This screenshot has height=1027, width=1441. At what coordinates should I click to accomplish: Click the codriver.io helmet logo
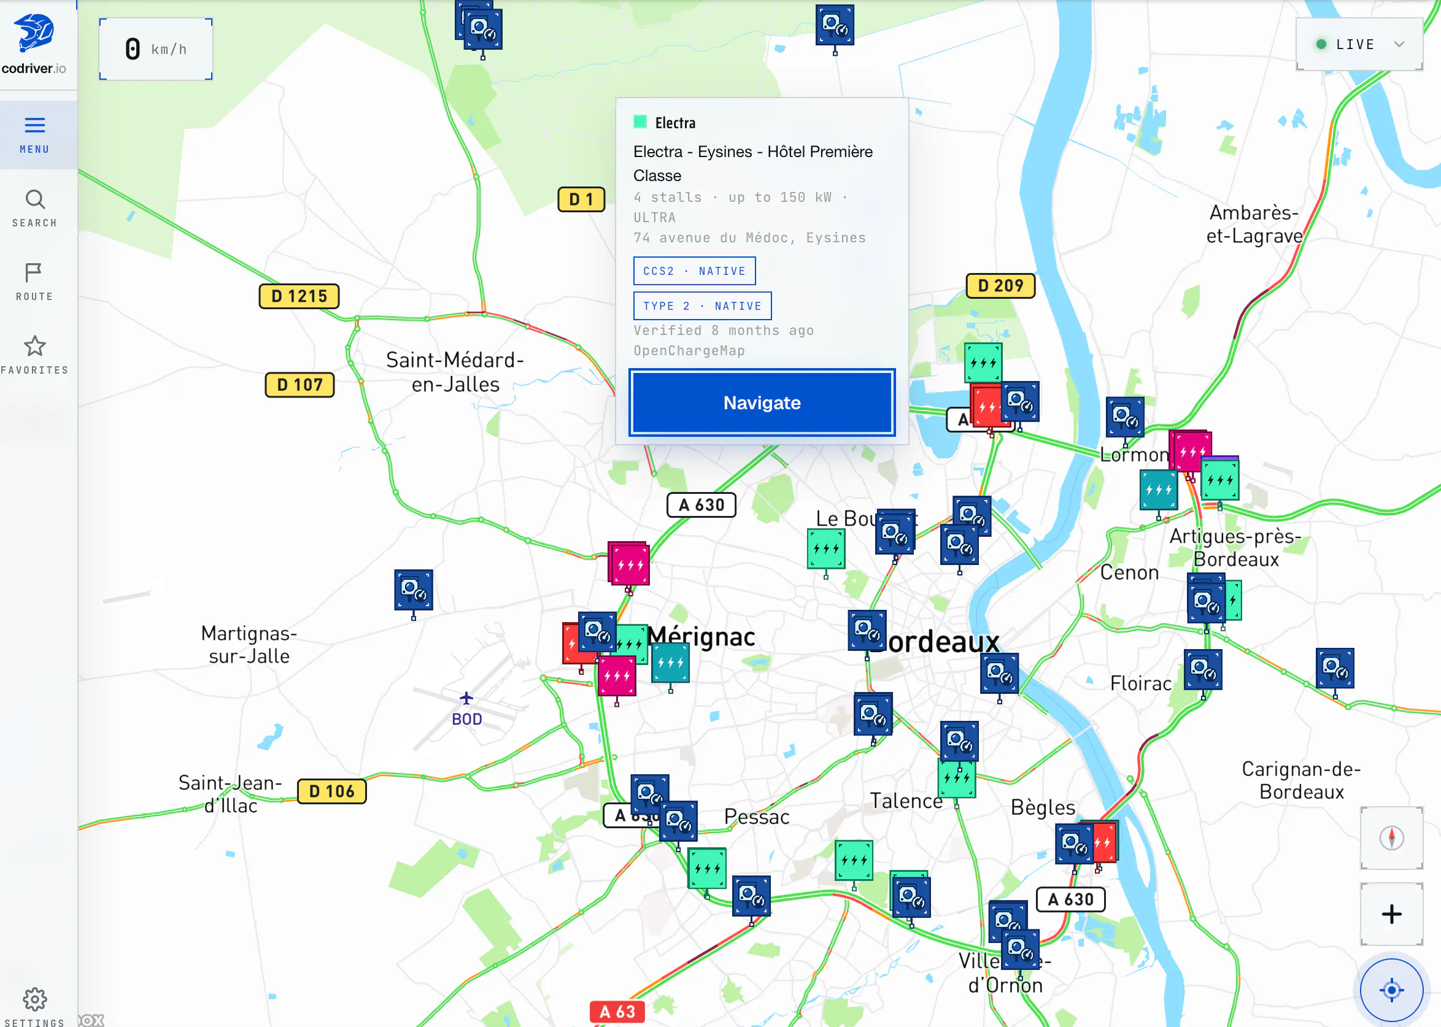pos(35,33)
